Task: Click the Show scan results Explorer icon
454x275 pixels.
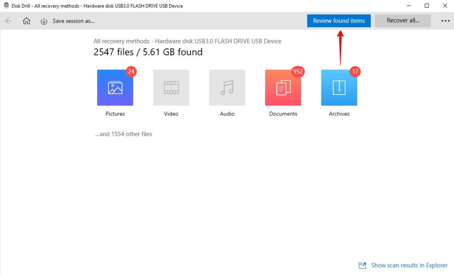Action: tap(362, 265)
